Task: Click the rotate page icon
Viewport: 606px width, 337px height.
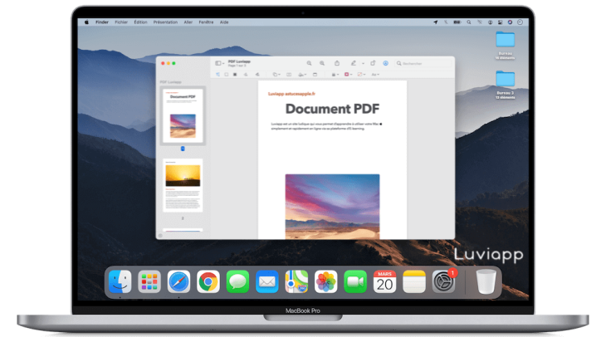Action: [x=373, y=62]
